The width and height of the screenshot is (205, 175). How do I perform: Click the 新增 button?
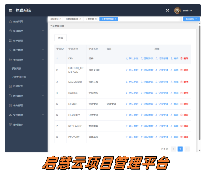pyautogui.click(x=60, y=38)
